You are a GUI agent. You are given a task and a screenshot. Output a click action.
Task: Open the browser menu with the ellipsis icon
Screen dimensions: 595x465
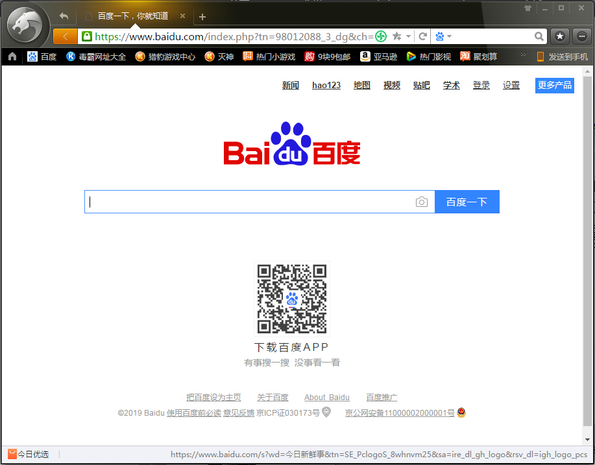[581, 36]
